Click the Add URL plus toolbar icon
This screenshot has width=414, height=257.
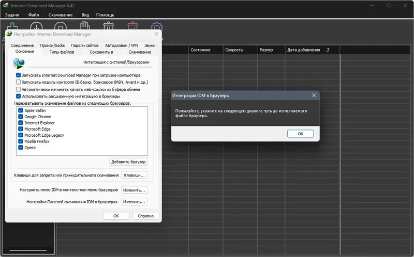[12, 27]
